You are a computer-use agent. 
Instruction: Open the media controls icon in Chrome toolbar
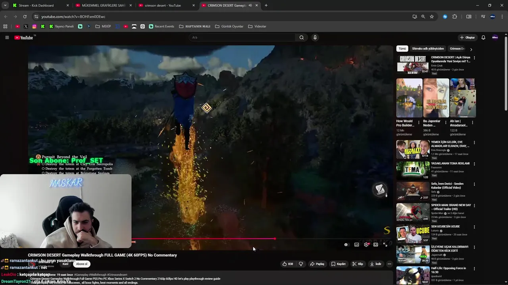coord(483,17)
